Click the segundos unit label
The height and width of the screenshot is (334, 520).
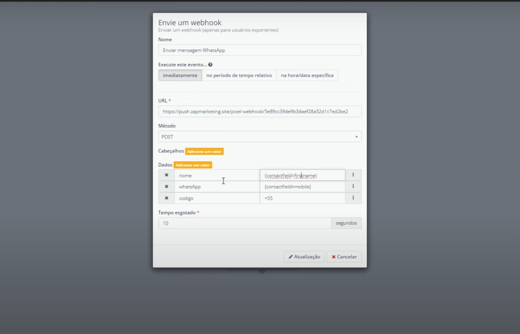(x=346, y=223)
